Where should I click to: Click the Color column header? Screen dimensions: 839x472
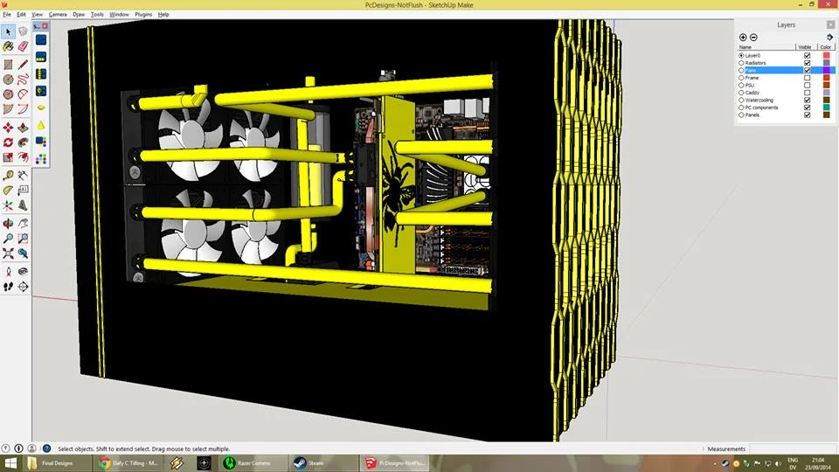[826, 47]
